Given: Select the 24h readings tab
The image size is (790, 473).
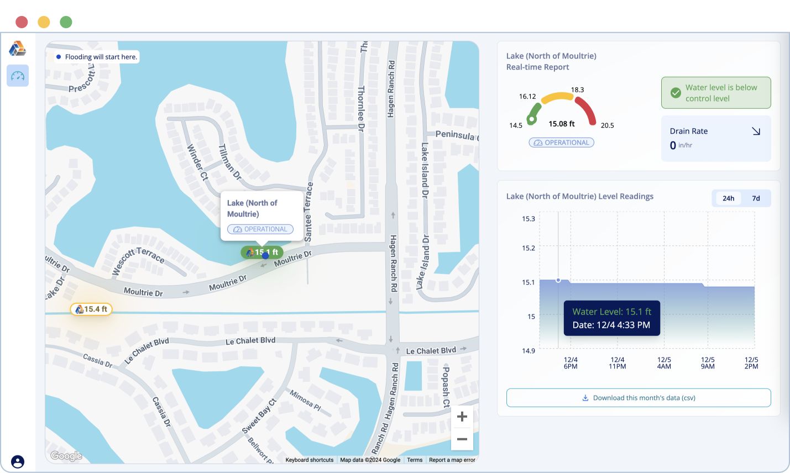Looking at the screenshot, I should point(727,198).
